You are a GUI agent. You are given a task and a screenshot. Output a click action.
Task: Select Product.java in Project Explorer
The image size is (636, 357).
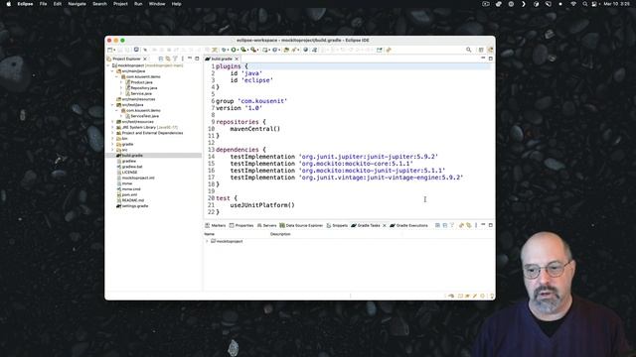click(x=141, y=82)
